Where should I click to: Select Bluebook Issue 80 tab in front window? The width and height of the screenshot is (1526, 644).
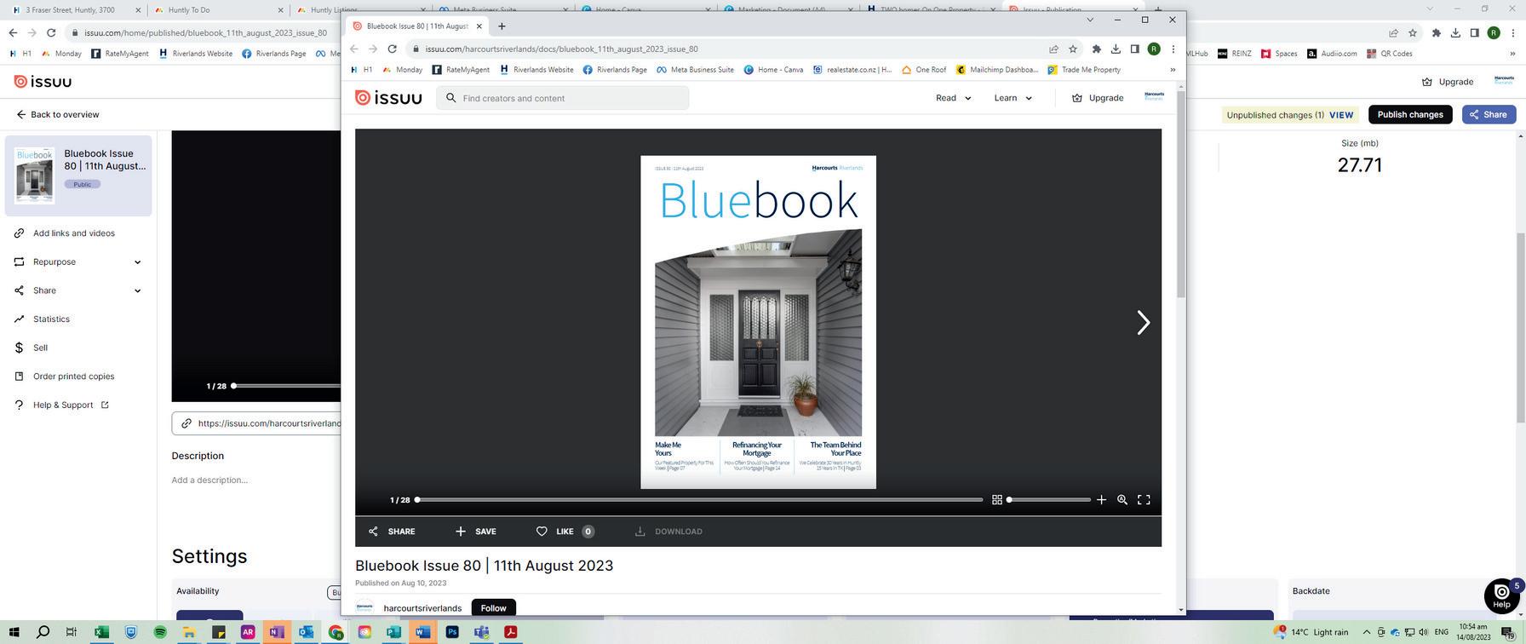point(417,26)
